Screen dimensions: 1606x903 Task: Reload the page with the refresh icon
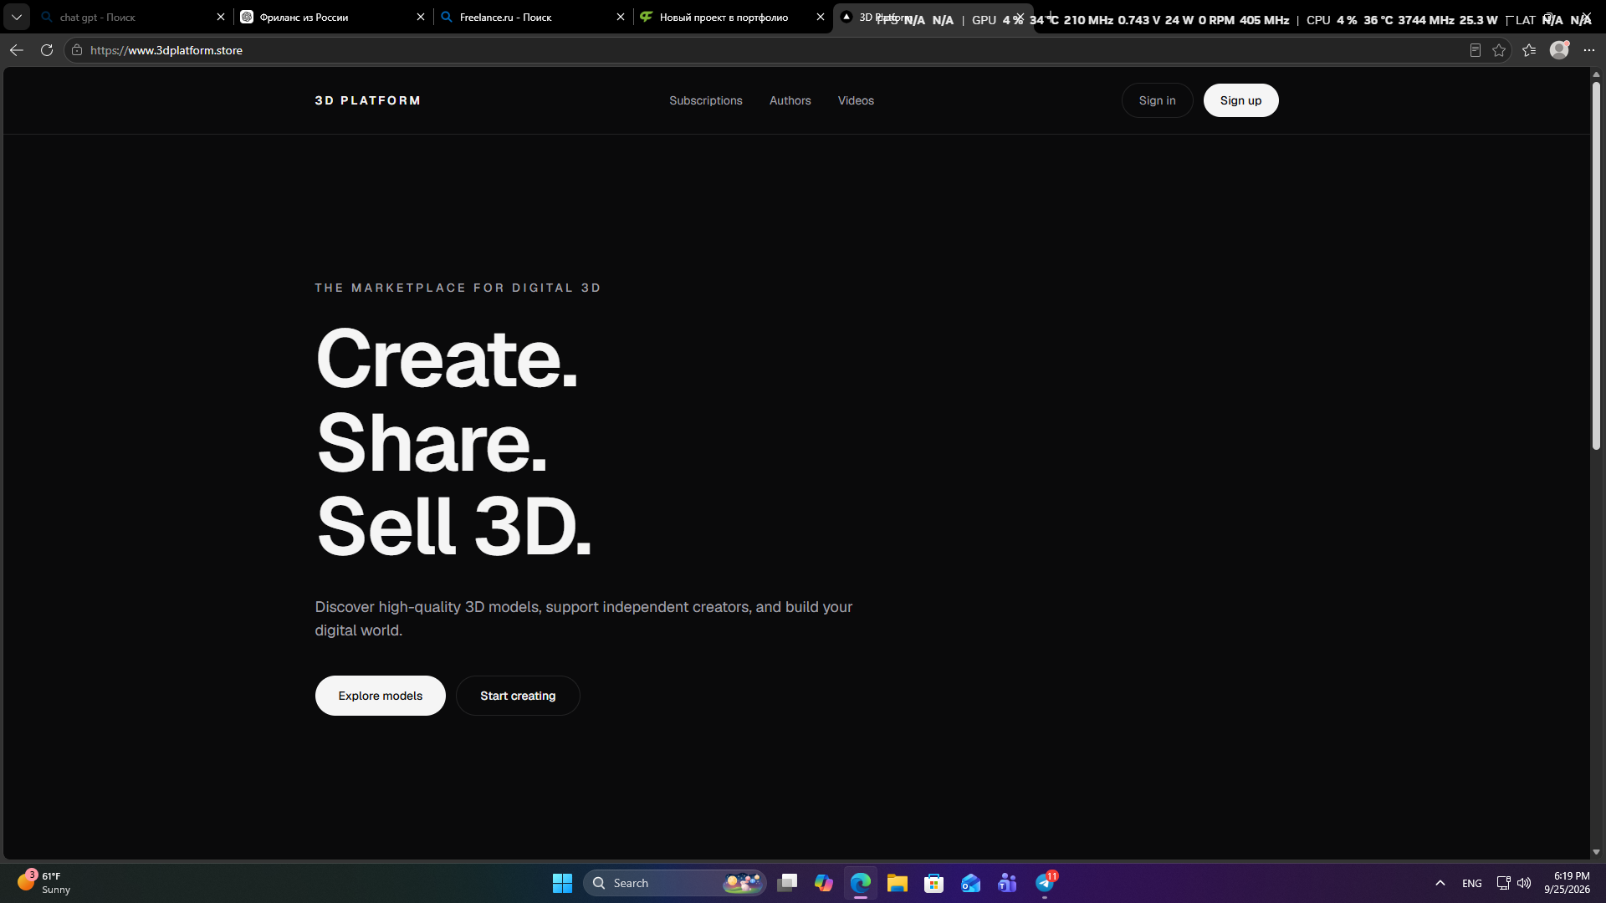click(47, 50)
